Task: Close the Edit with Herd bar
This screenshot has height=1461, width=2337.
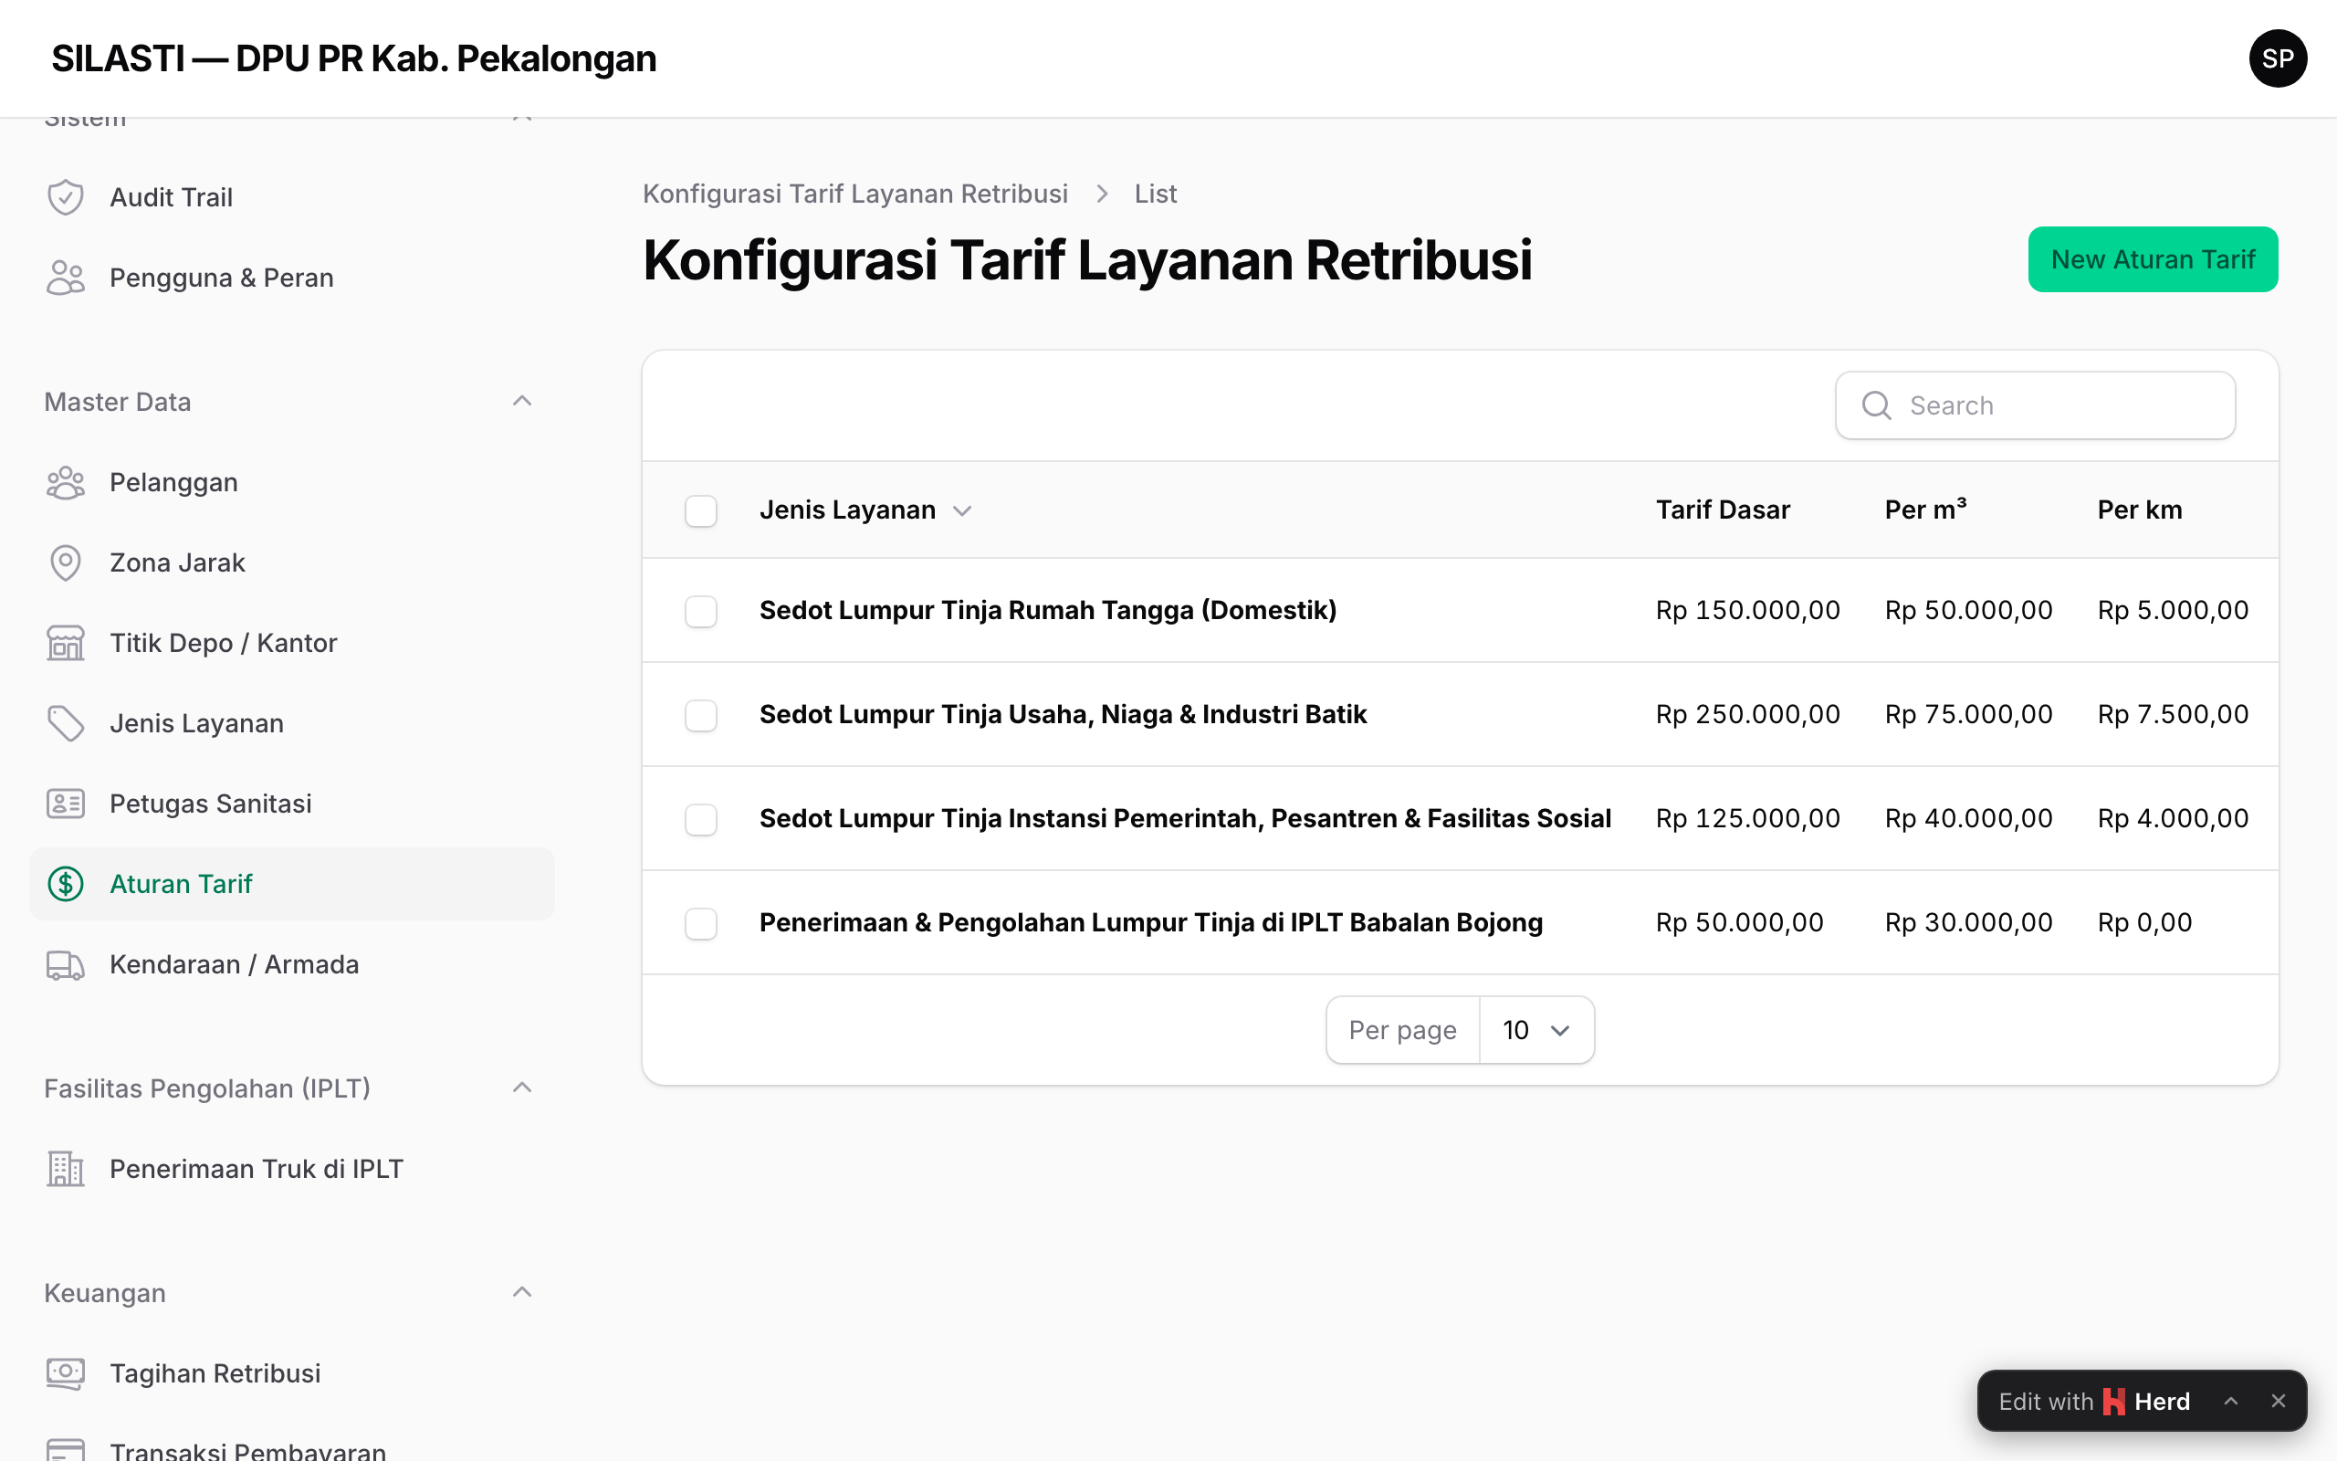Action: click(2278, 1401)
